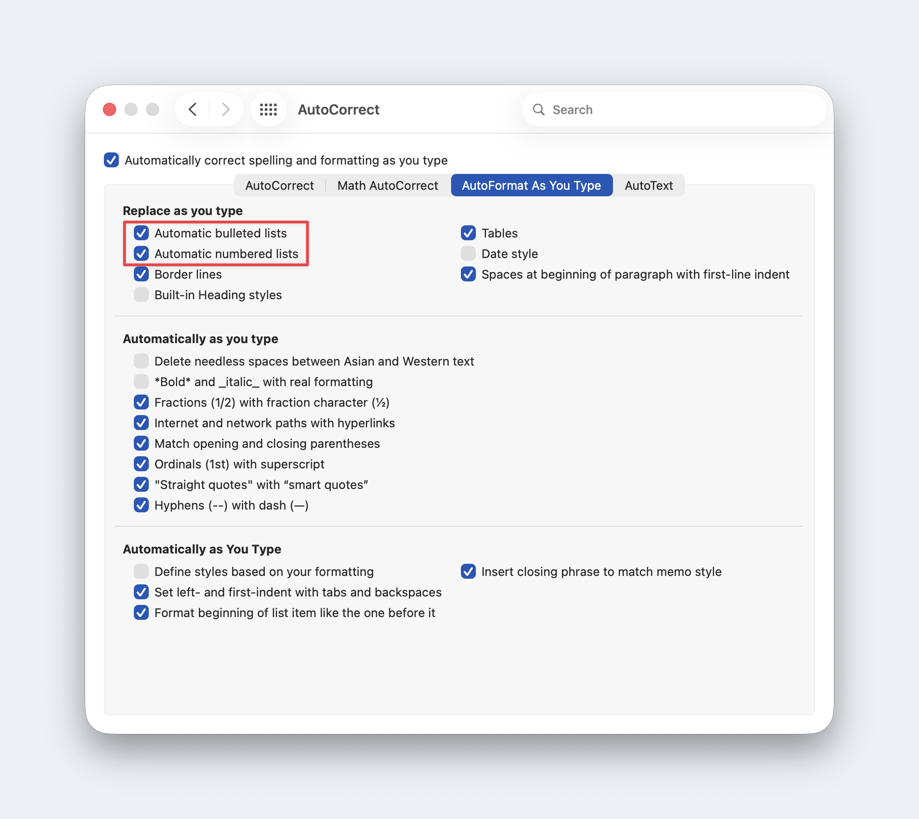Enable Define styles based on your formatting
The height and width of the screenshot is (819, 919).
point(141,571)
